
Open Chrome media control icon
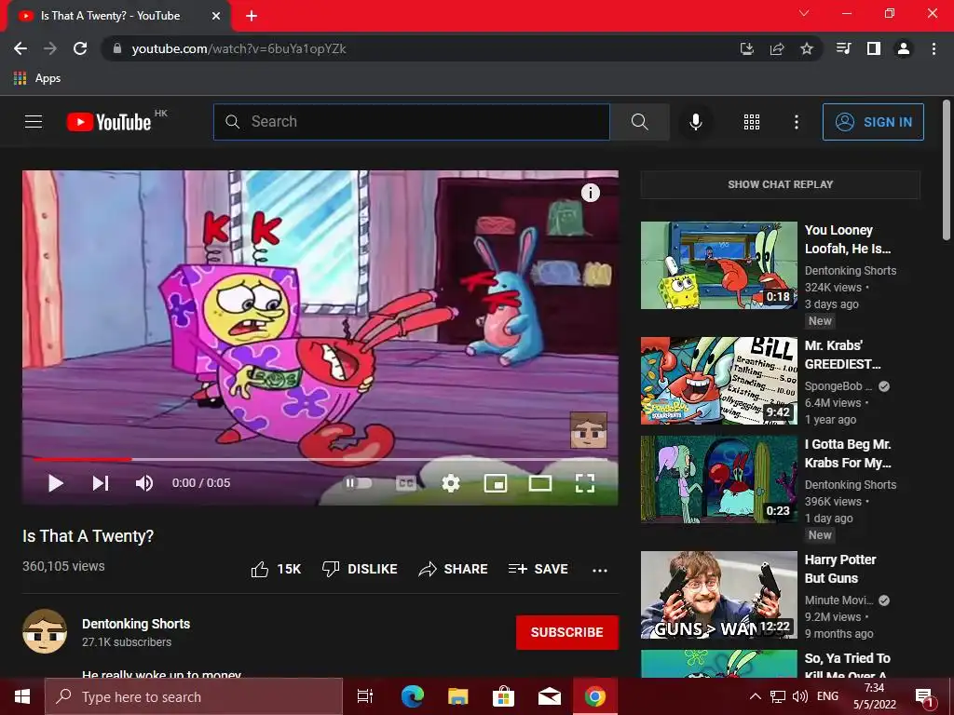(x=843, y=48)
